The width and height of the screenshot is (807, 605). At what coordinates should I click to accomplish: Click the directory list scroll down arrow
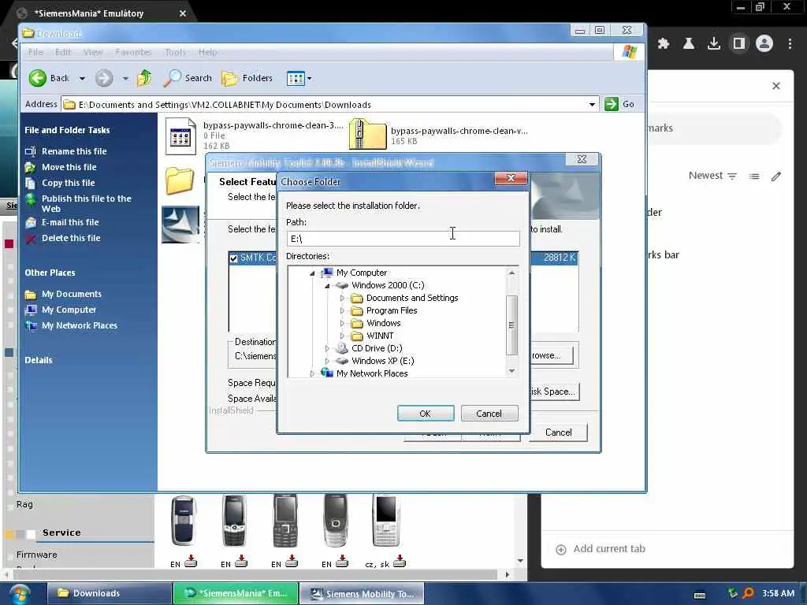(x=511, y=370)
